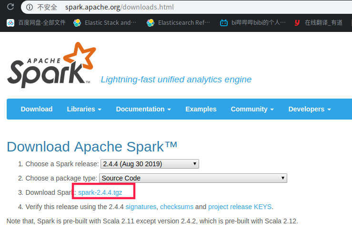352x231 pixels.
Task: Click the address bar URL
Action: point(120,7)
